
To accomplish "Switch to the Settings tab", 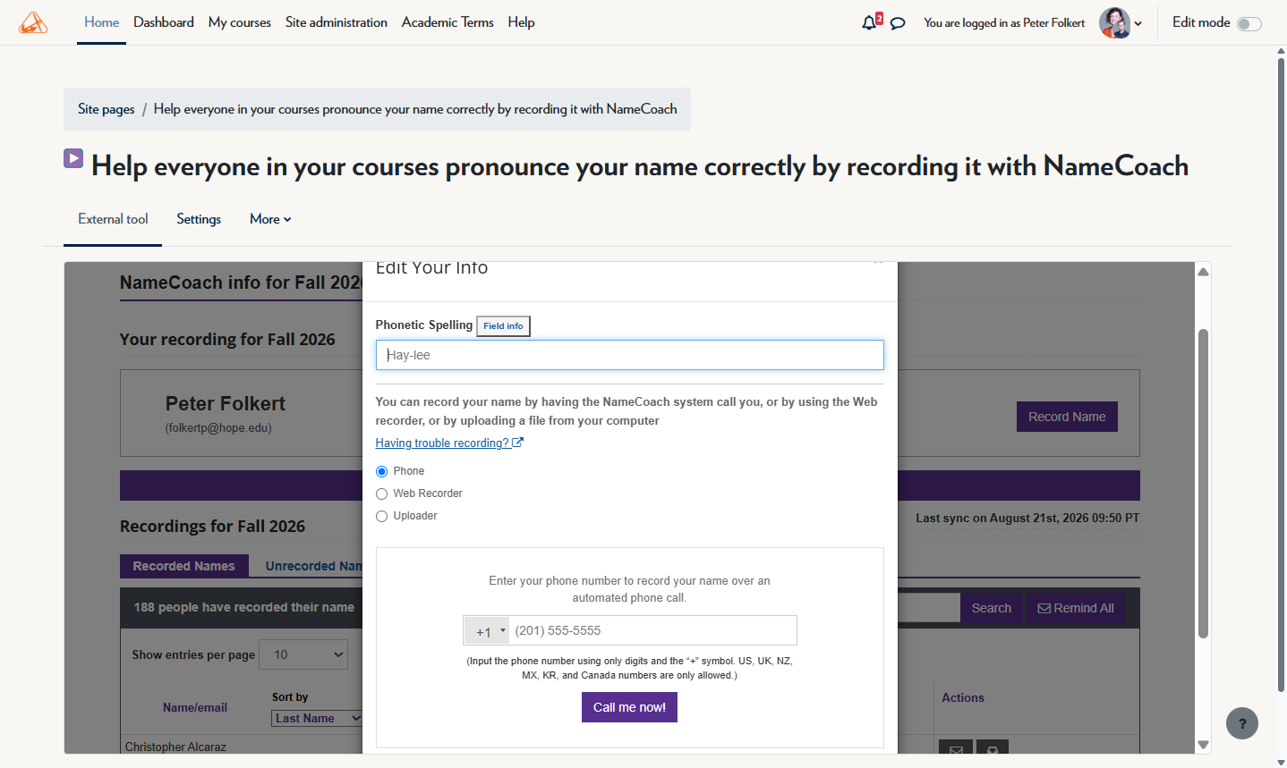I will coord(199,219).
